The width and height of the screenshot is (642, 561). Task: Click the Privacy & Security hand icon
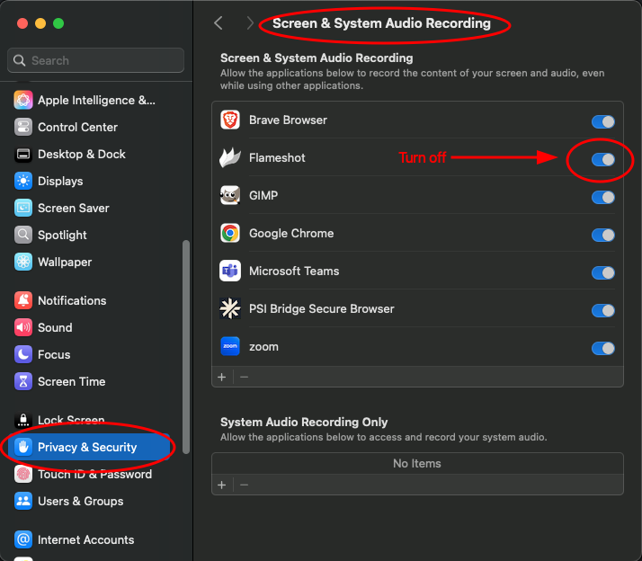click(23, 447)
